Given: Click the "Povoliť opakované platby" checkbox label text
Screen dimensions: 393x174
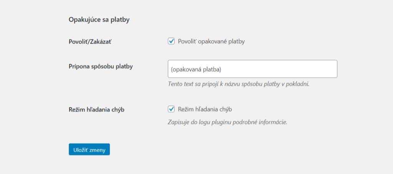Looking at the screenshot, I should [x=211, y=41].
